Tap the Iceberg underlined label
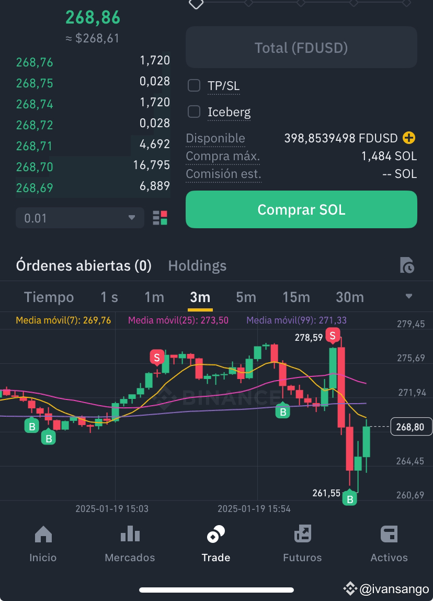The image size is (433, 601). (229, 112)
